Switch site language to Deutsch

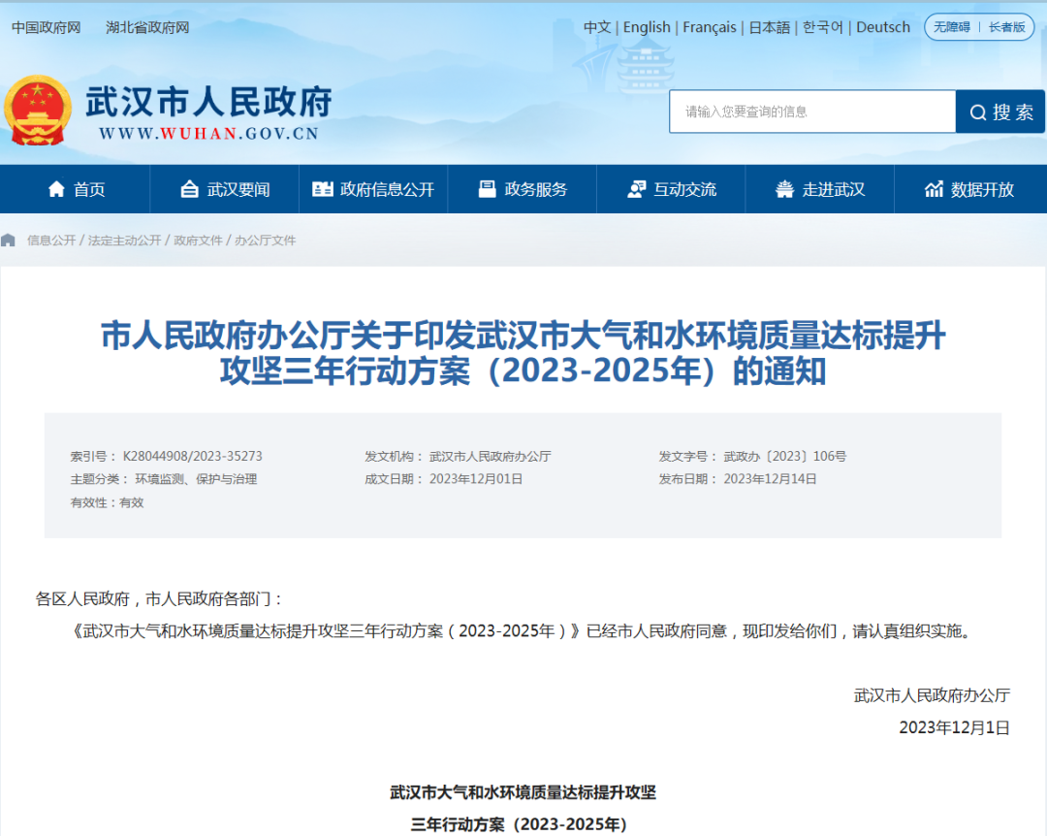(882, 27)
